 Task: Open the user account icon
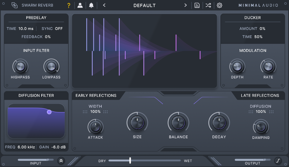pyautogui.click(x=80, y=5)
